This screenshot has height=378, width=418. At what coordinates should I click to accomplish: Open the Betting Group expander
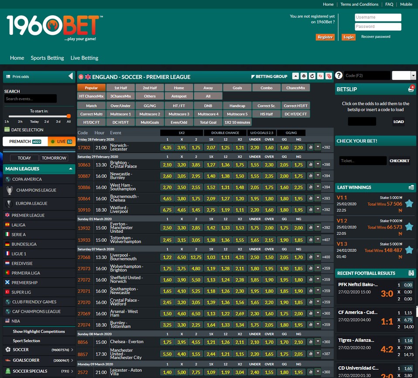coord(269,76)
